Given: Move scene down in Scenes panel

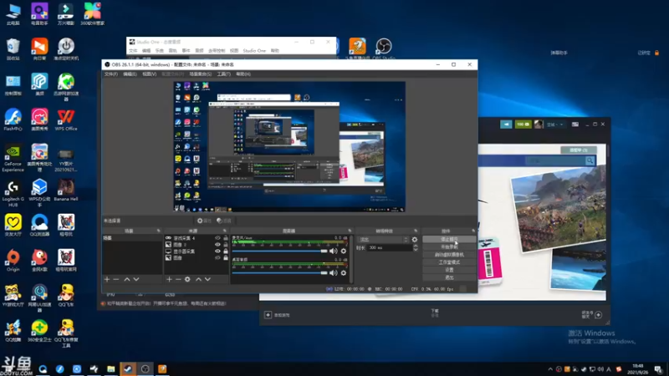Looking at the screenshot, I should [136, 279].
